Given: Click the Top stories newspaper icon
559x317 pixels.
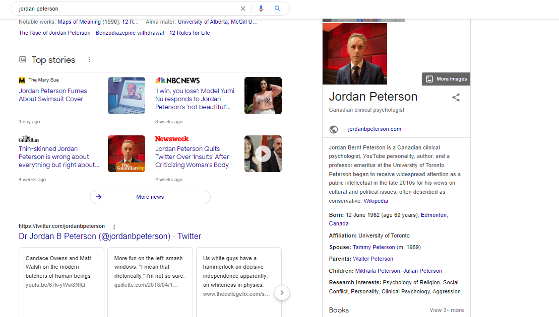Looking at the screenshot, I should 23,59.
